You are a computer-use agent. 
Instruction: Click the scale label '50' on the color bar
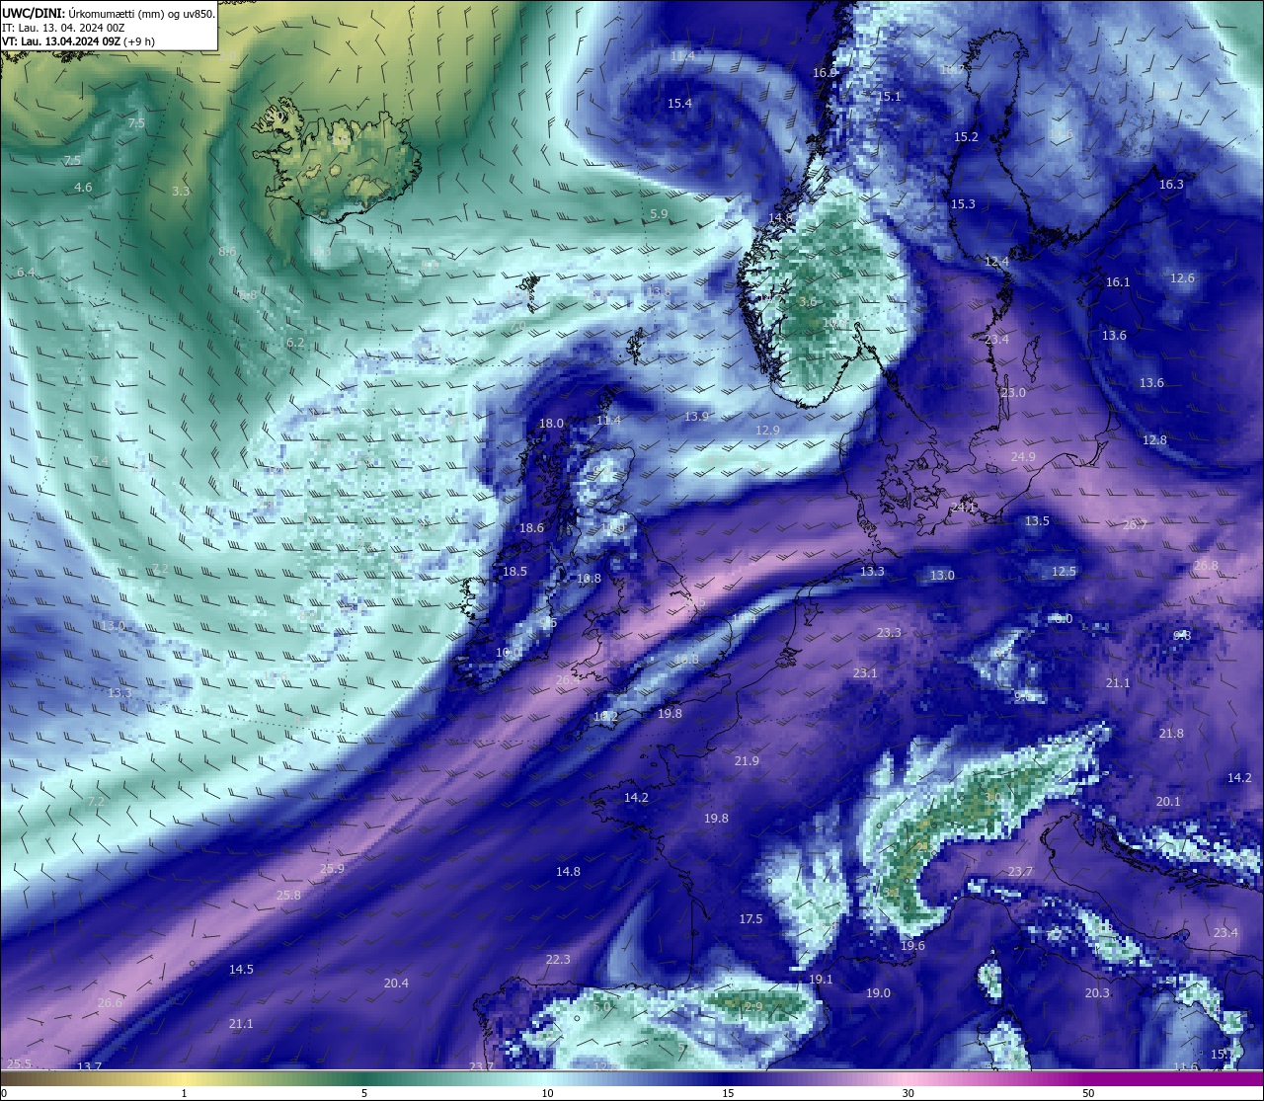[x=1088, y=1093]
